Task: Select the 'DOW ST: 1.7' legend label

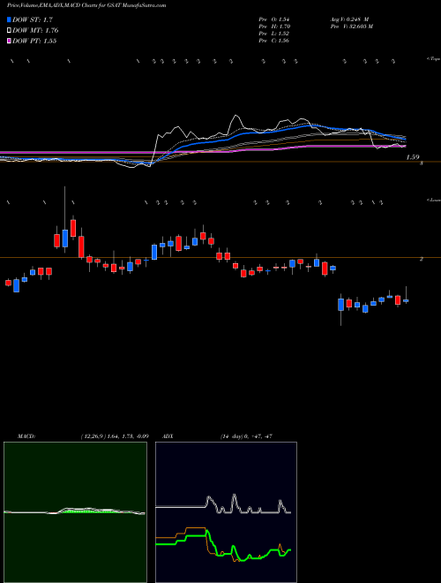Action: [33, 20]
